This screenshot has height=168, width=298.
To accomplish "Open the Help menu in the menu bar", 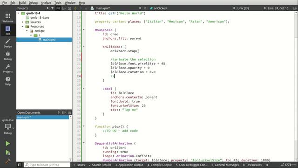I will click(x=82, y=3).
